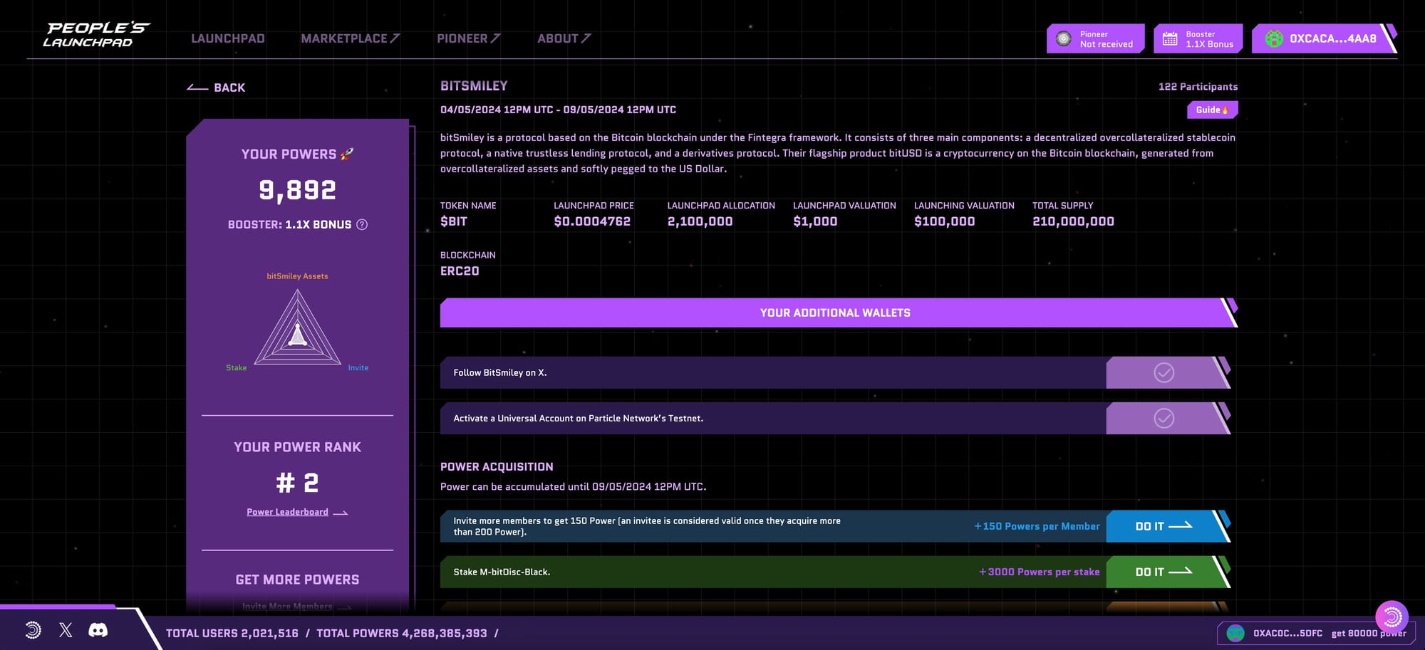Click the blue "Invite" chart label
The image size is (1425, 650).
[358, 368]
